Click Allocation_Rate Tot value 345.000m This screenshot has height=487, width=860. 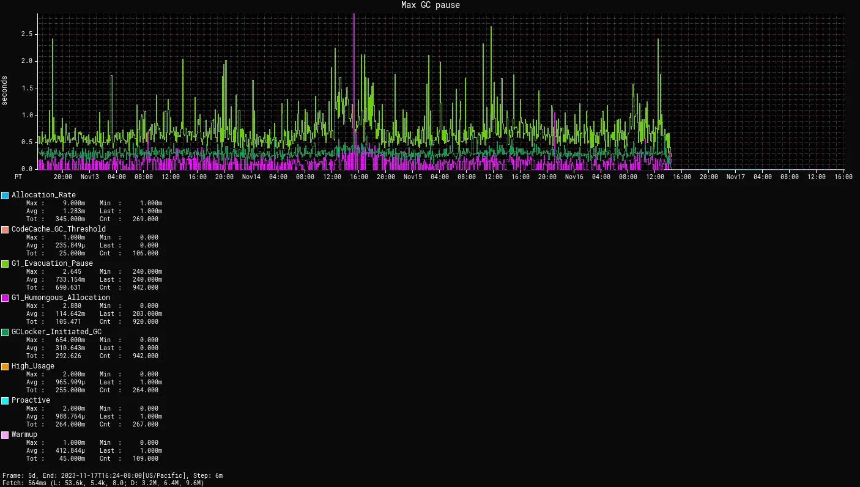[x=70, y=219]
